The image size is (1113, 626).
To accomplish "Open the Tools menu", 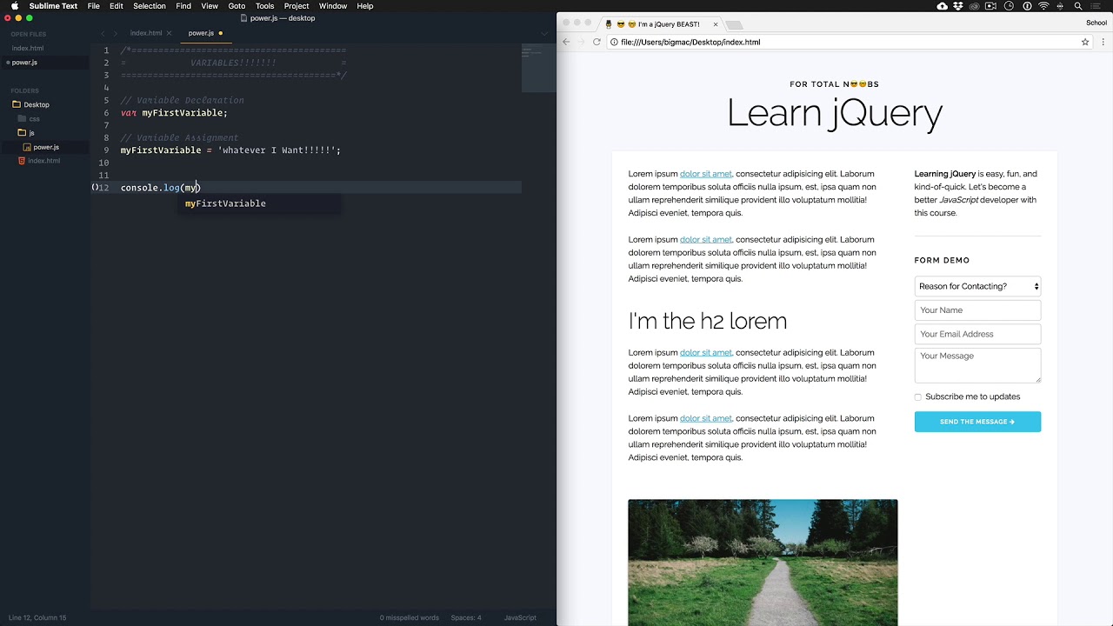I will coord(265,6).
